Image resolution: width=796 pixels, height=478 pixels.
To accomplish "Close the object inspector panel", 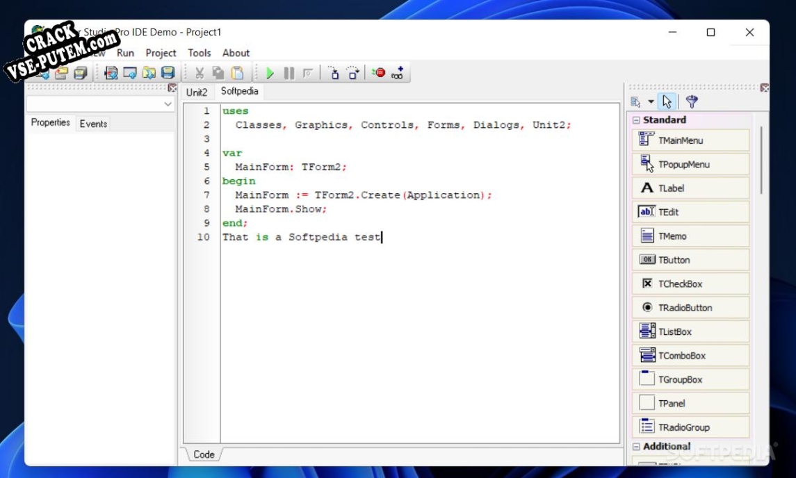I will 172,88.
